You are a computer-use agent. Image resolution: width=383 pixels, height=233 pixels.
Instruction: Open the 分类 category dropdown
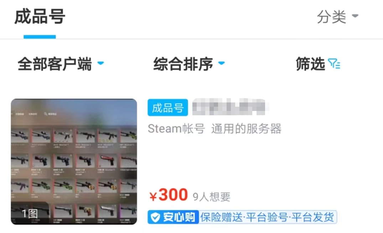[337, 17]
